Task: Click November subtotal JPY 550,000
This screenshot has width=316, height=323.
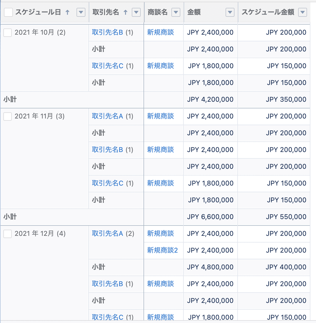Action: pos(286,217)
